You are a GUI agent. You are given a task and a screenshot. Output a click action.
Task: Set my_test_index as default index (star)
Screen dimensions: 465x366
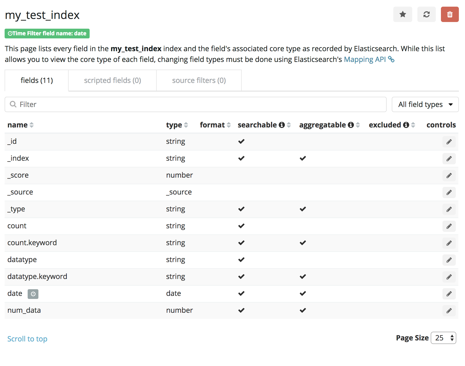point(403,14)
